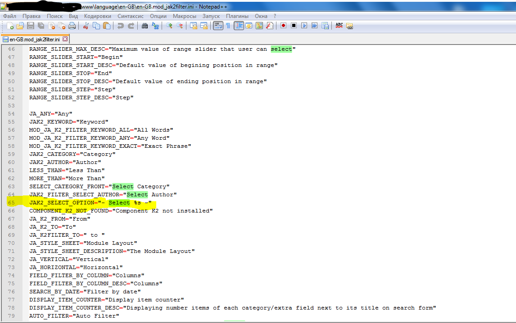
Task: Click the Save All icon
Action: (x=41, y=26)
